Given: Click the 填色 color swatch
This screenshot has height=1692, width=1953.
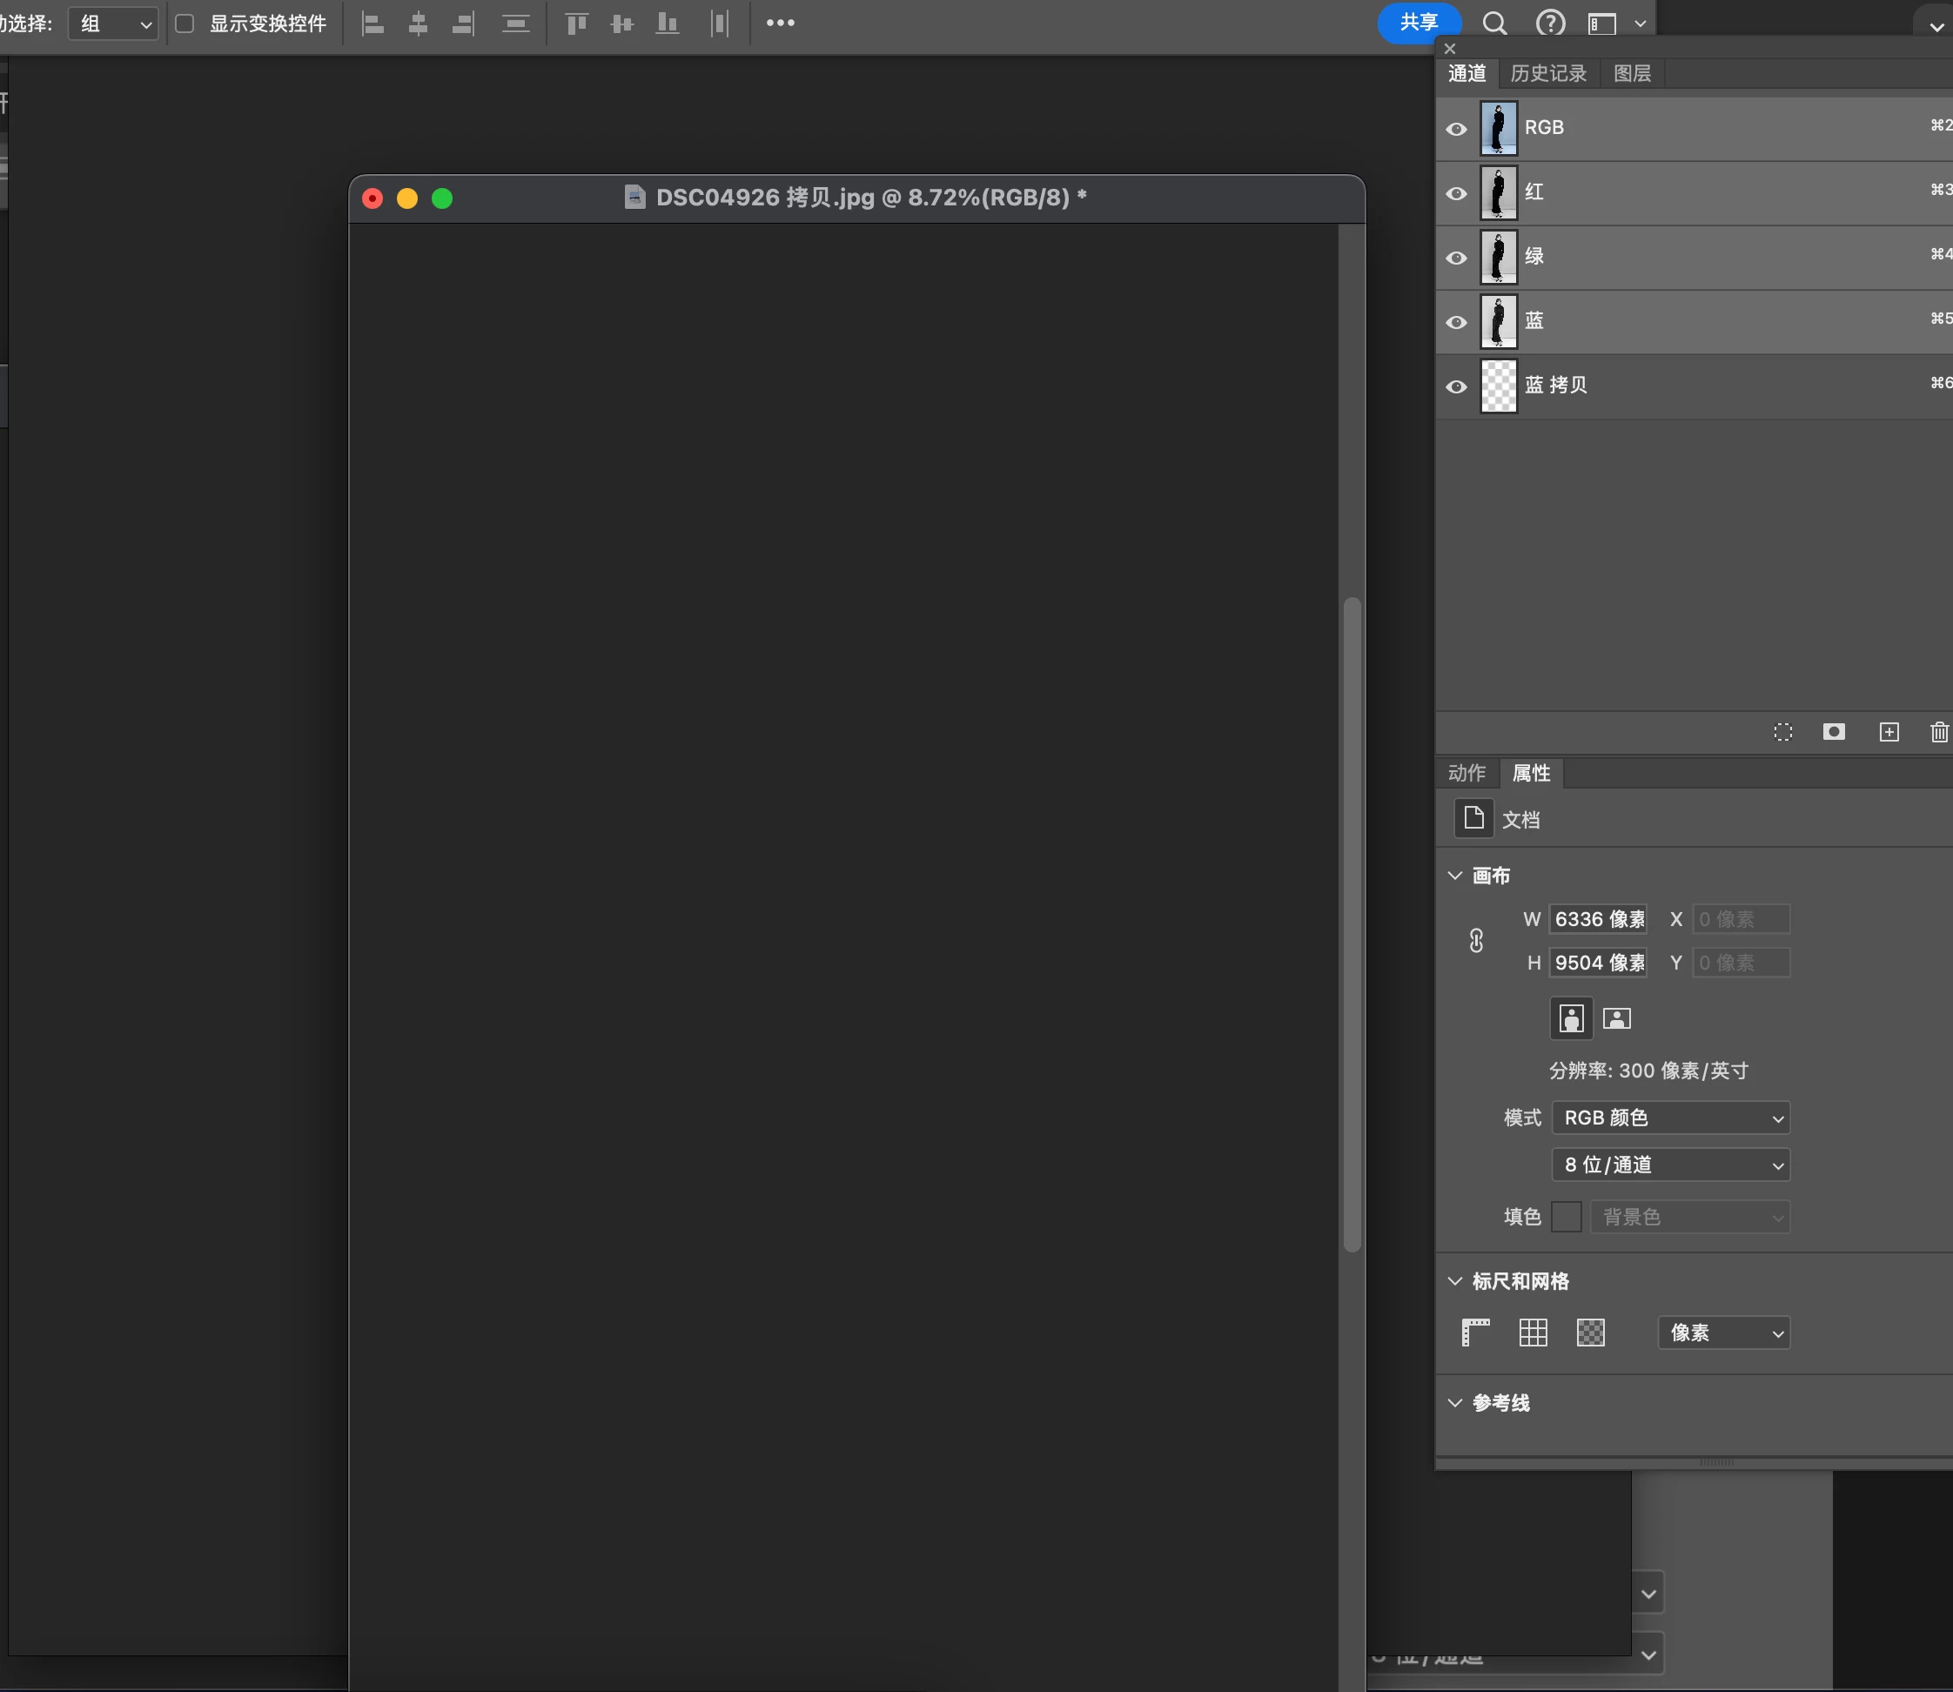Looking at the screenshot, I should 1566,1217.
